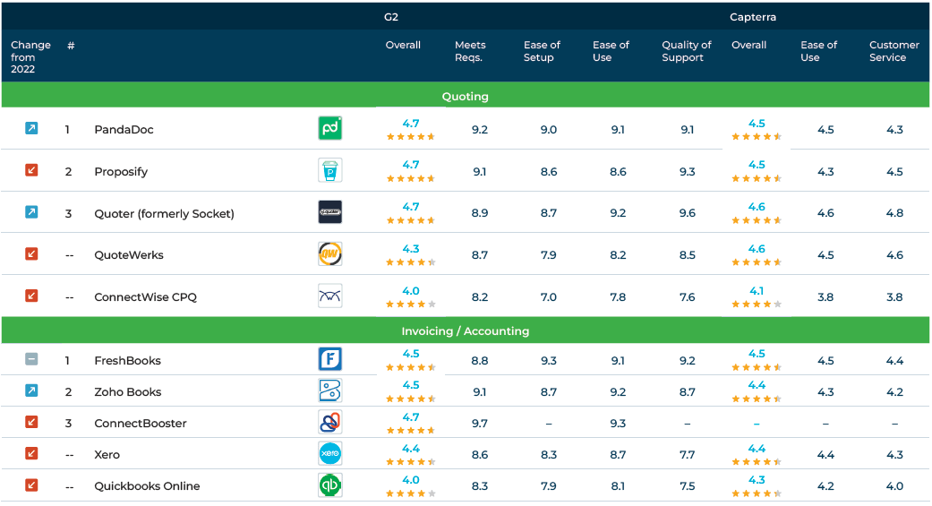Click PandaDoc's G2 4.7 star rating

tap(411, 130)
